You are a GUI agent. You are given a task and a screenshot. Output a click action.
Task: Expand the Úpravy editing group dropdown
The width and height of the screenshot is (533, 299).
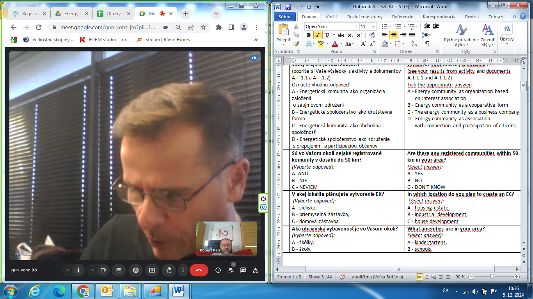click(x=507, y=39)
